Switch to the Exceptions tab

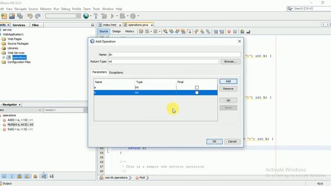pos(116,72)
